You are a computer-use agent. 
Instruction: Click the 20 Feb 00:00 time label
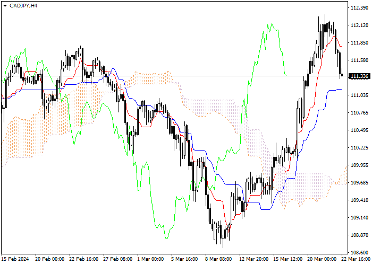49,259
